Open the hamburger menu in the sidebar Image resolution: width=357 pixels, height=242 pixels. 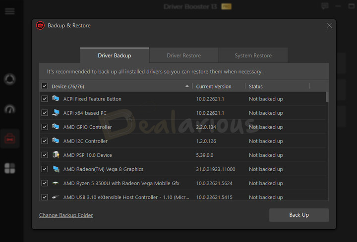point(9,11)
